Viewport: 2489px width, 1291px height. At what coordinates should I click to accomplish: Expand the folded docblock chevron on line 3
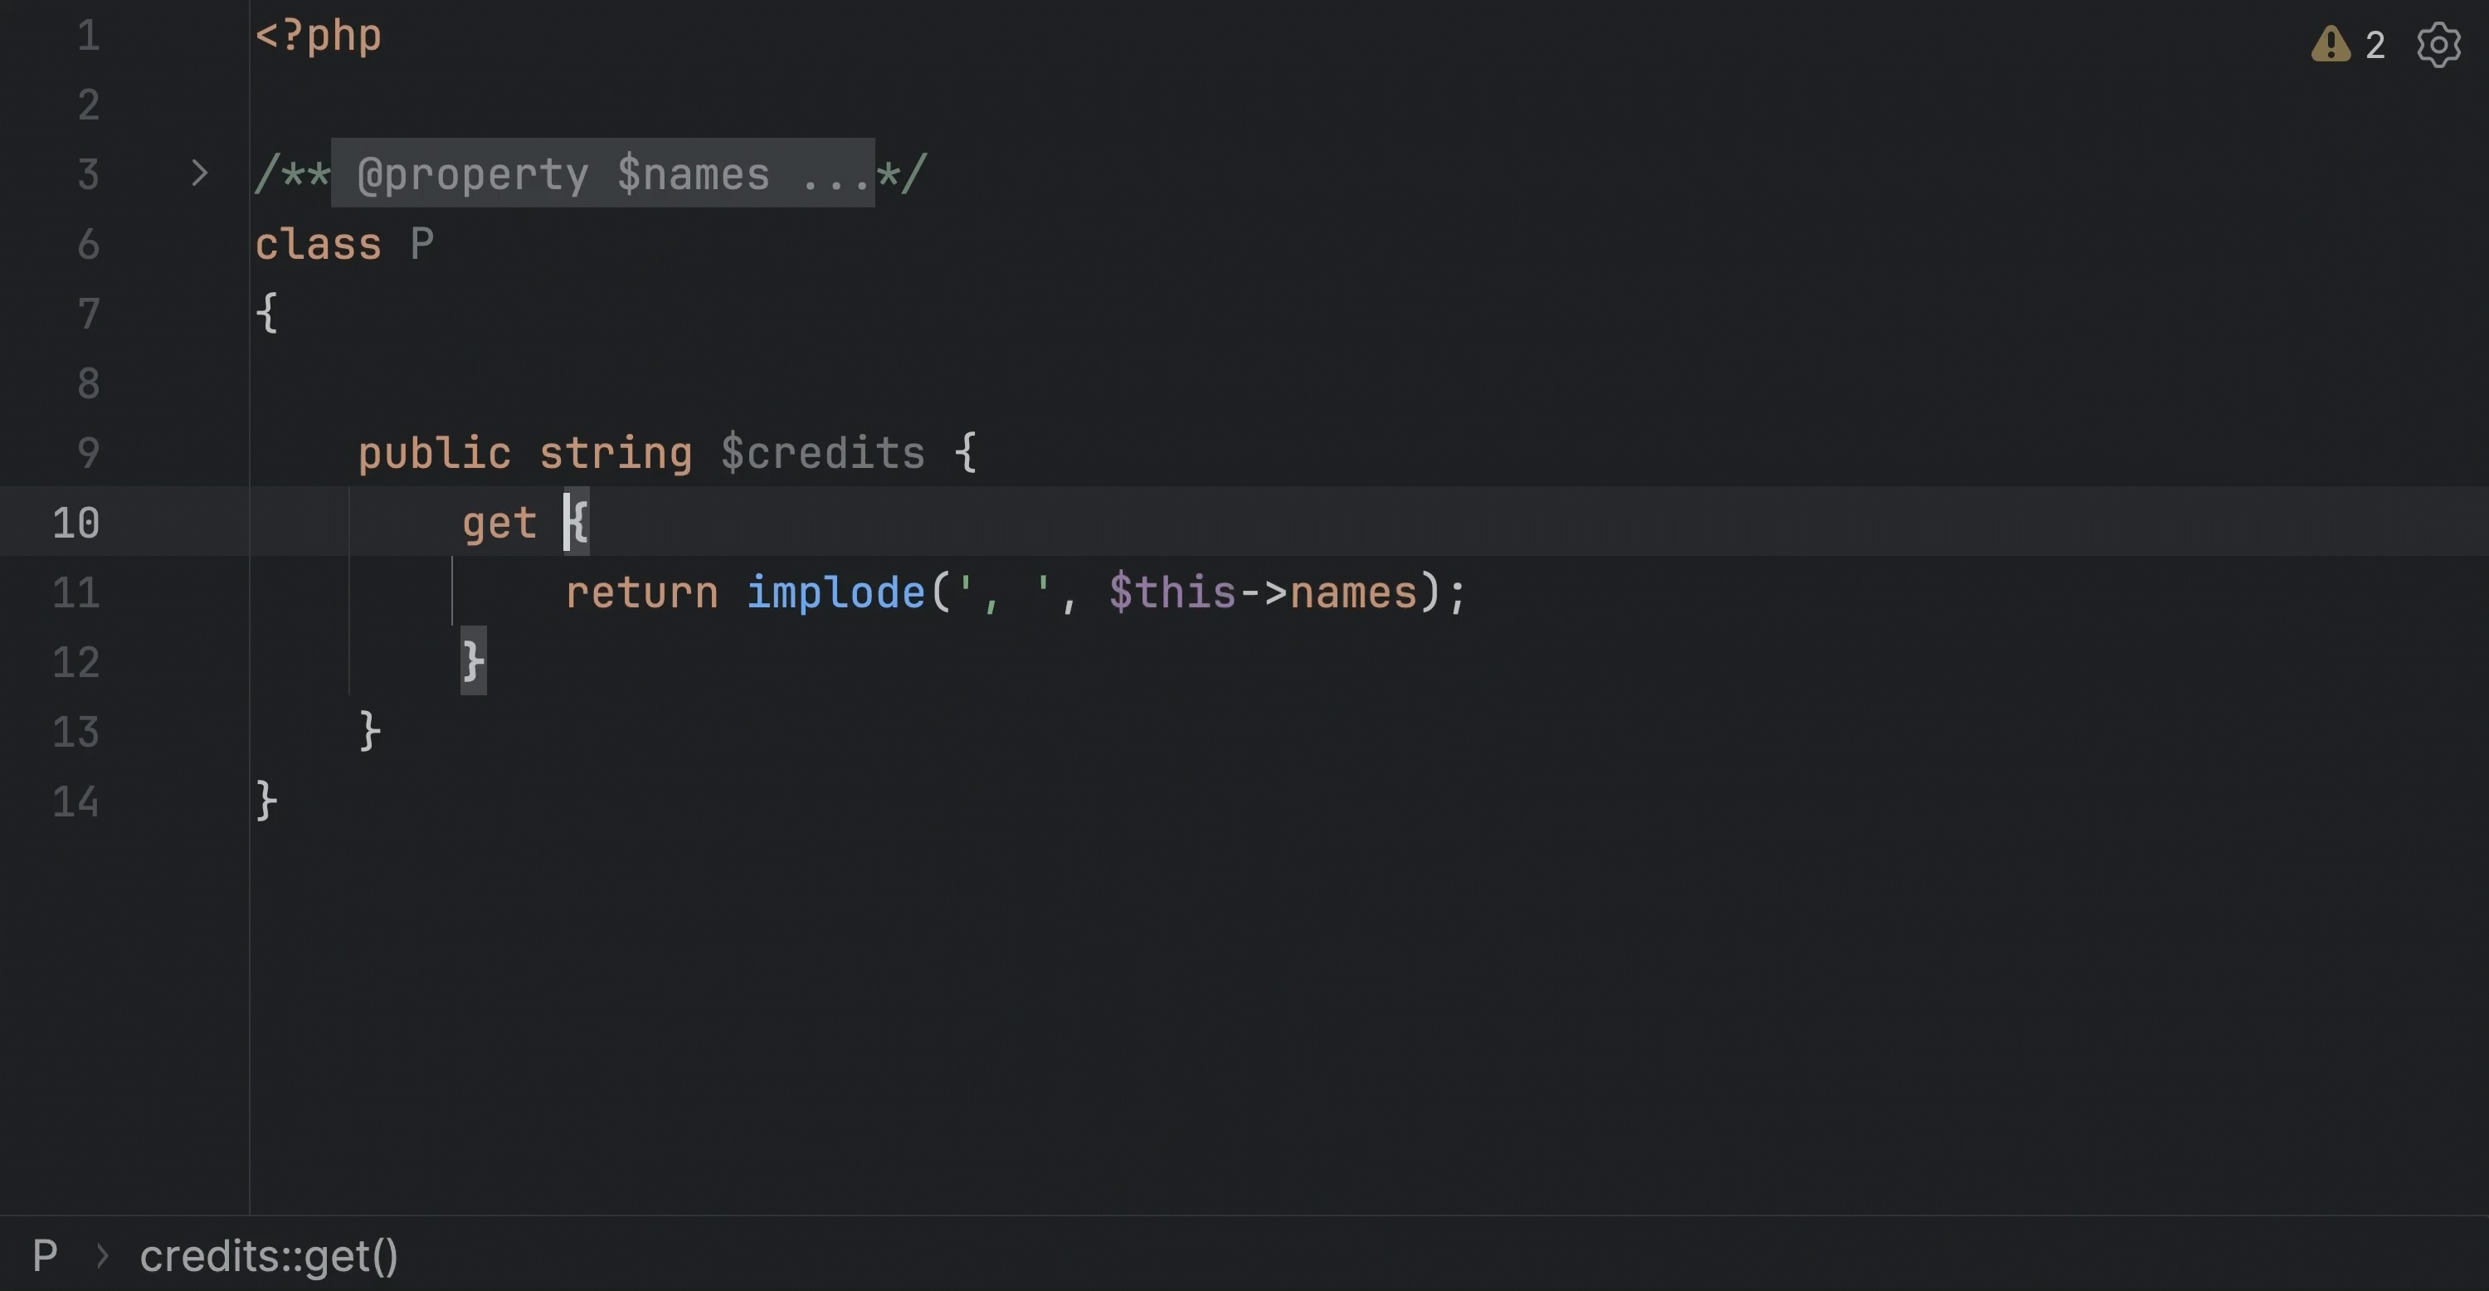[199, 174]
